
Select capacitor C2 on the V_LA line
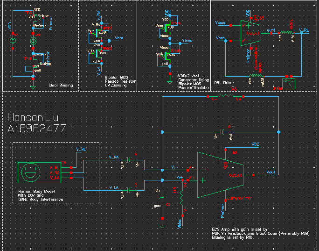(x=128, y=190)
